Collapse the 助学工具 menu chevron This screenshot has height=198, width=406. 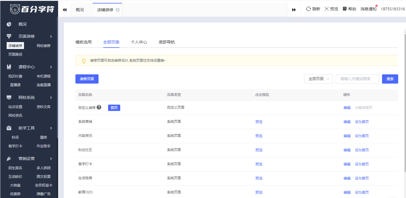51,128
